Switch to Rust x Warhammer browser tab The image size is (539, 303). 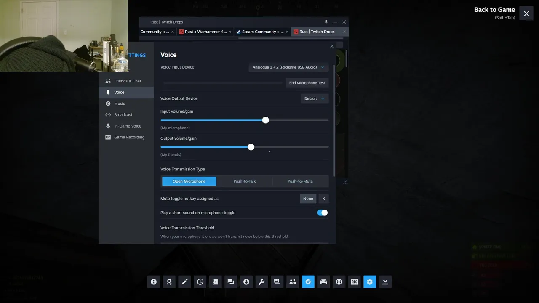(205, 32)
